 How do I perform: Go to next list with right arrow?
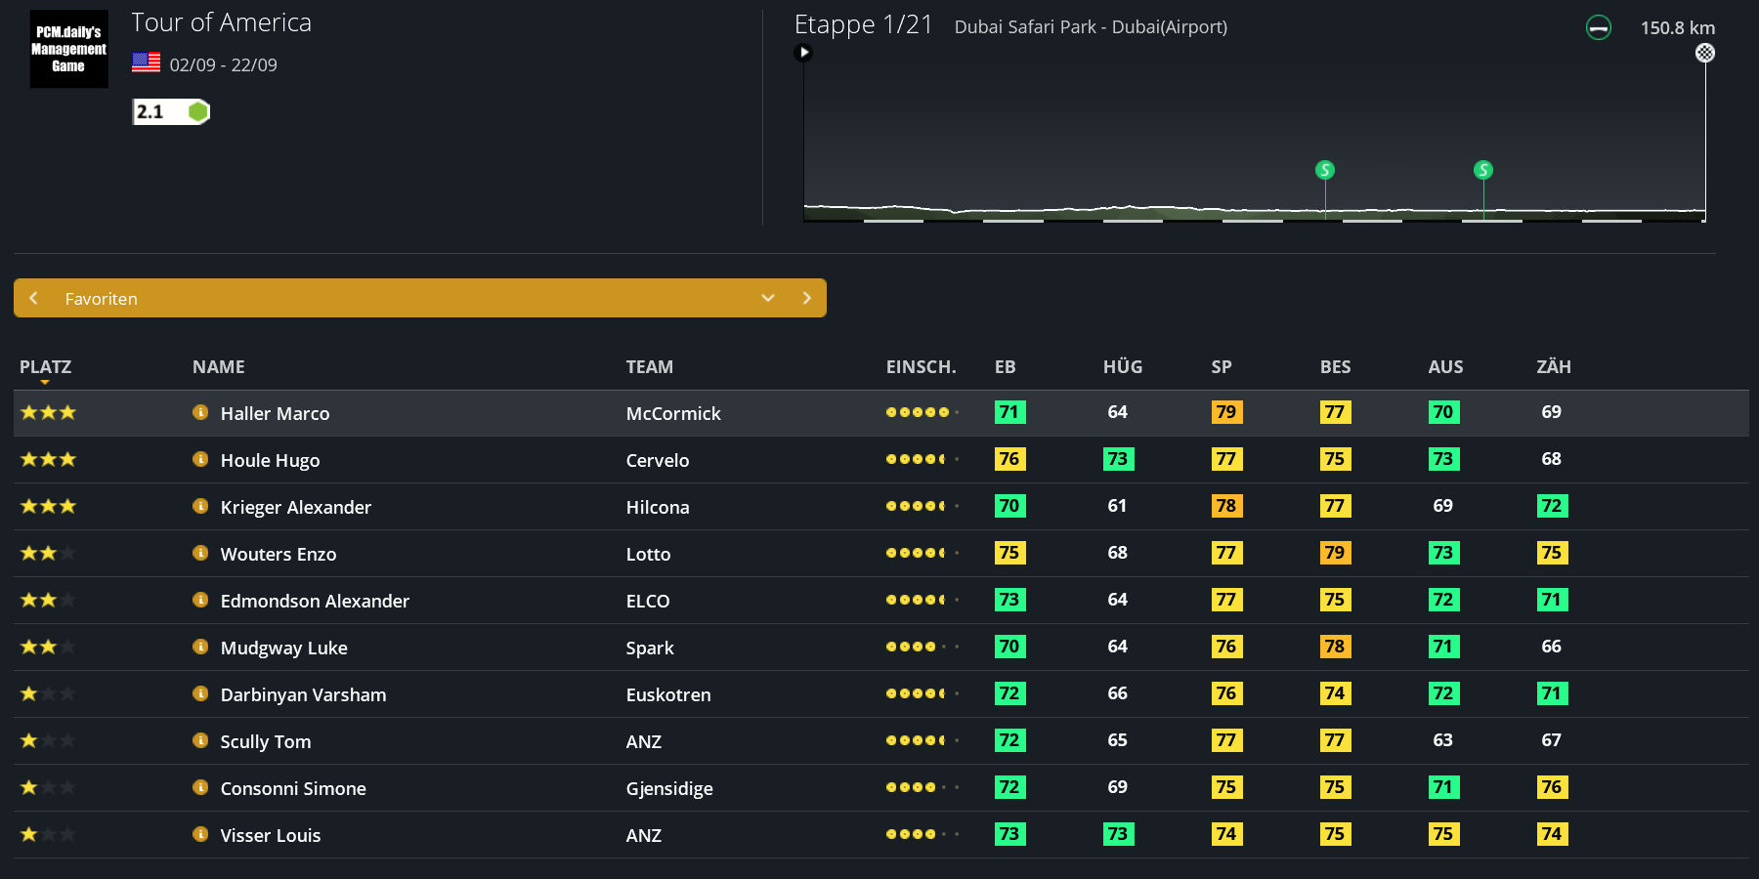[x=806, y=298]
